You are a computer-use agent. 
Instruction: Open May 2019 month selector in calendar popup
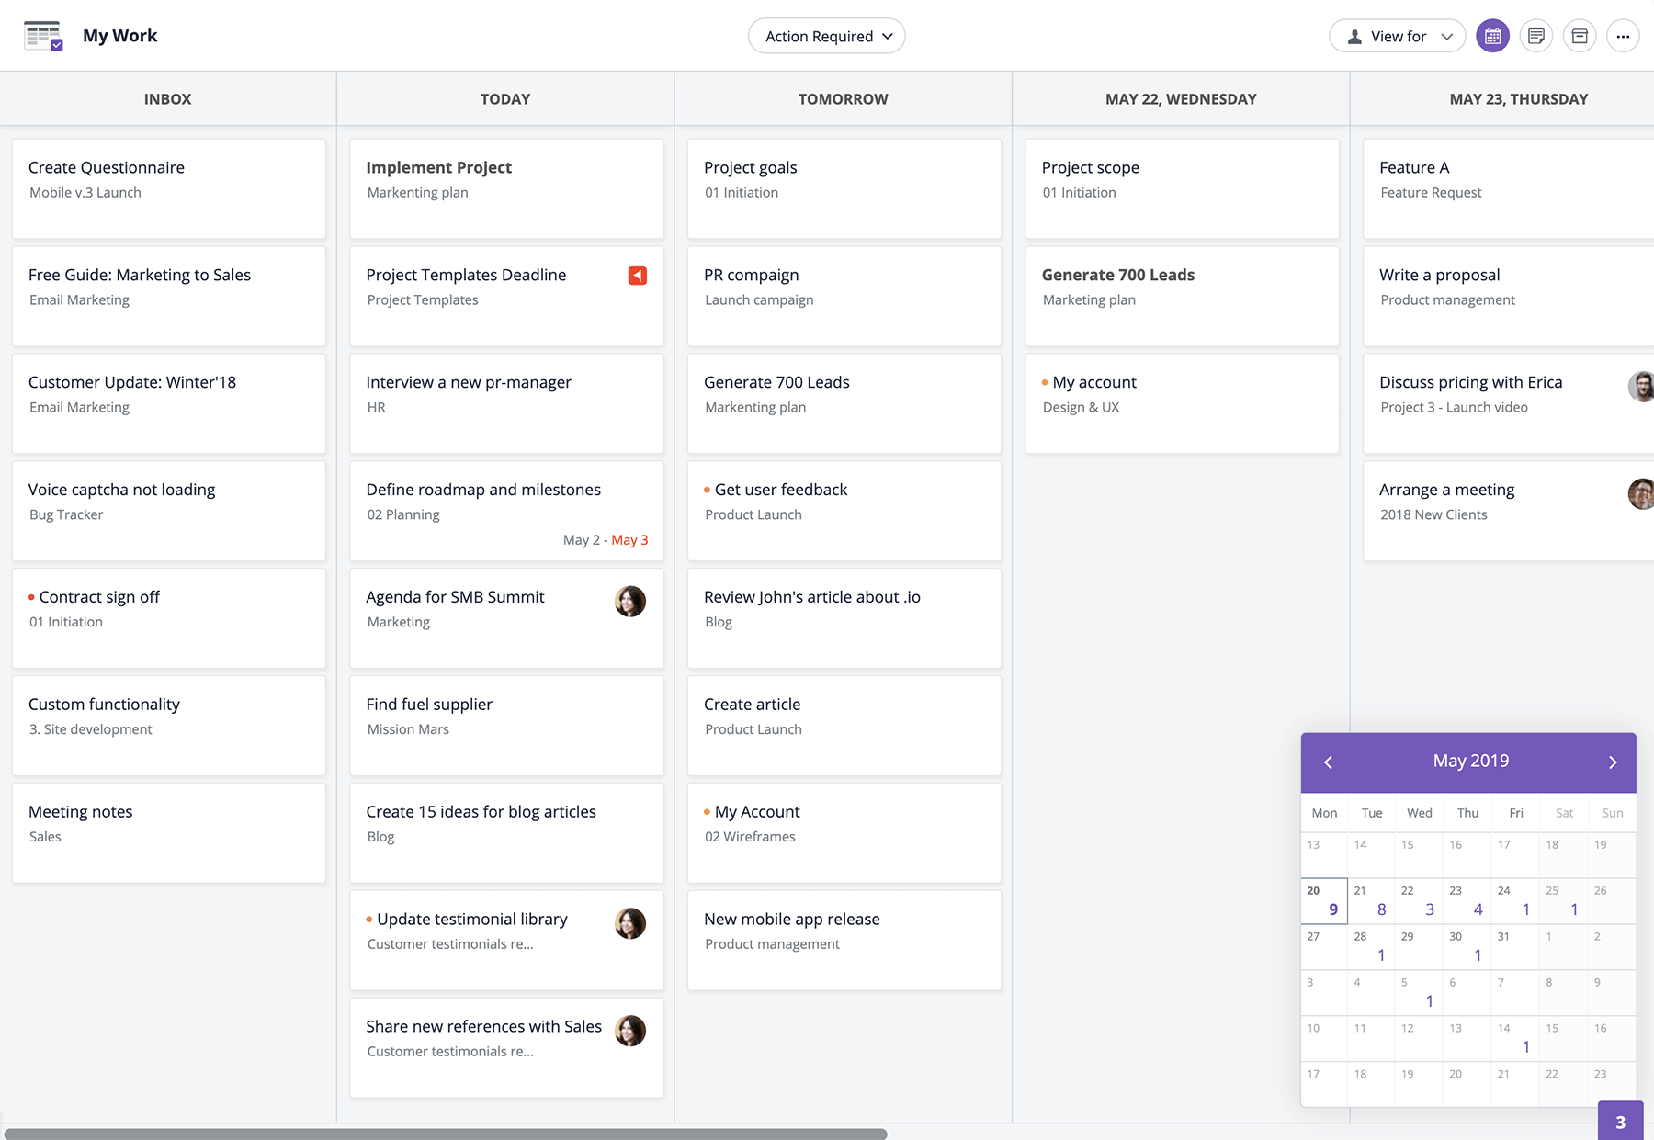click(1469, 761)
